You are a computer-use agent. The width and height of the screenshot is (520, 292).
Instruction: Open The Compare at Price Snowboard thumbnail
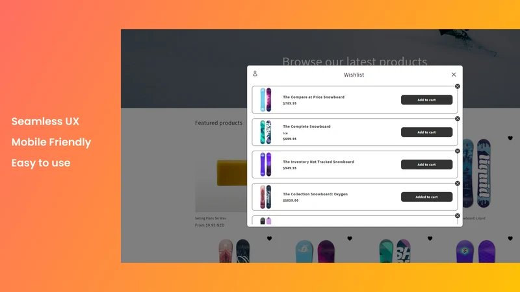click(266, 100)
